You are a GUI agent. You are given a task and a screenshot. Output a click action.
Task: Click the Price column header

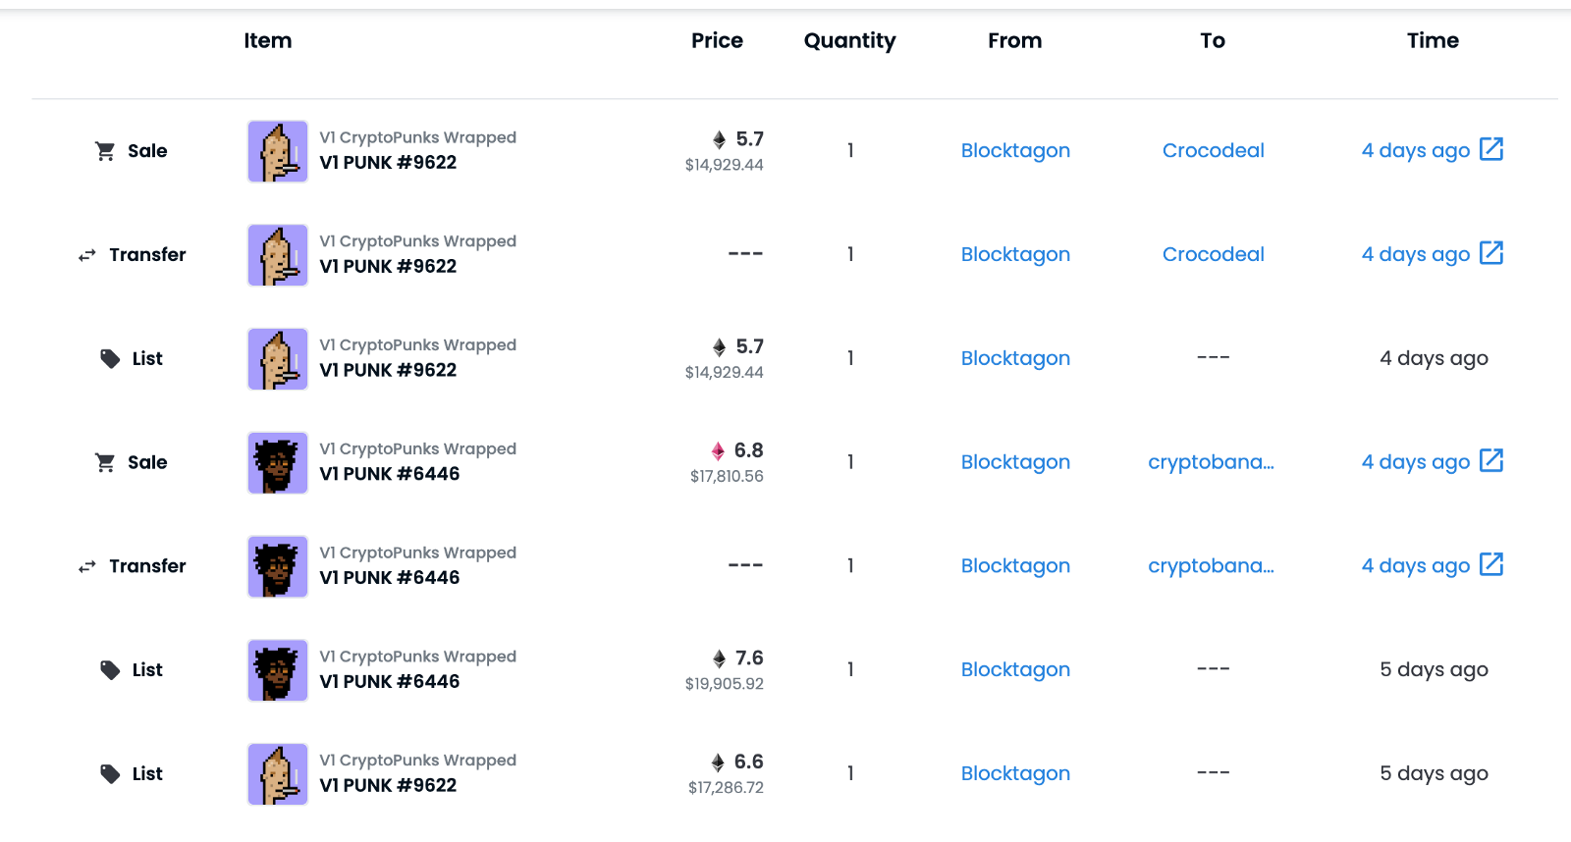tap(717, 40)
